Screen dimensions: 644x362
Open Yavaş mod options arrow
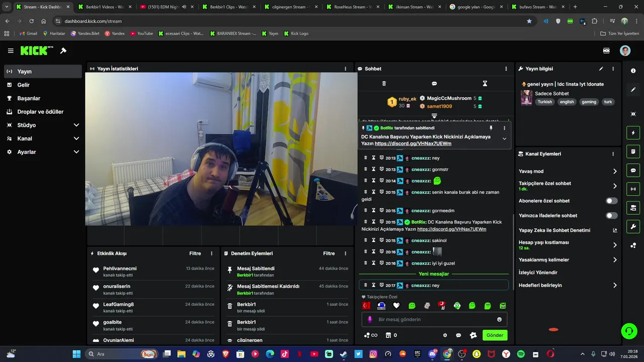614,171
